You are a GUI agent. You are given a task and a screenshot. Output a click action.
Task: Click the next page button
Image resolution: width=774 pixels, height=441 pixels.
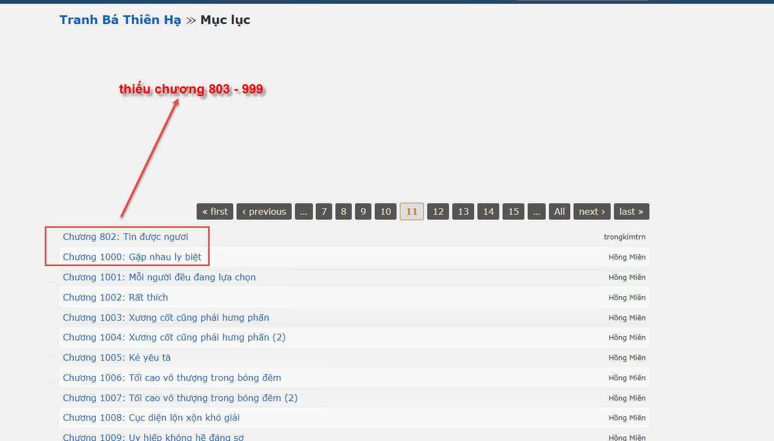coord(592,211)
